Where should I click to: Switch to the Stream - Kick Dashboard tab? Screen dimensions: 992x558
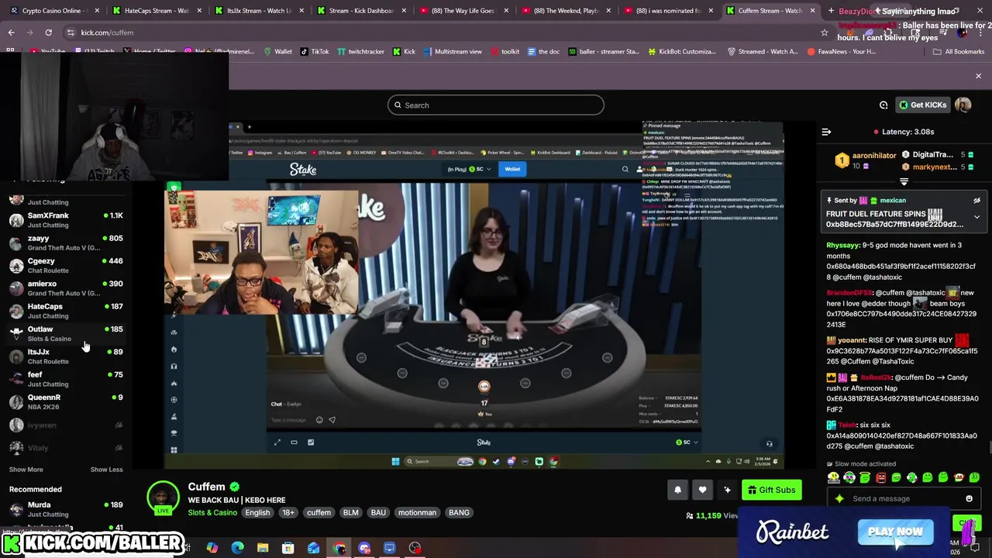click(360, 11)
